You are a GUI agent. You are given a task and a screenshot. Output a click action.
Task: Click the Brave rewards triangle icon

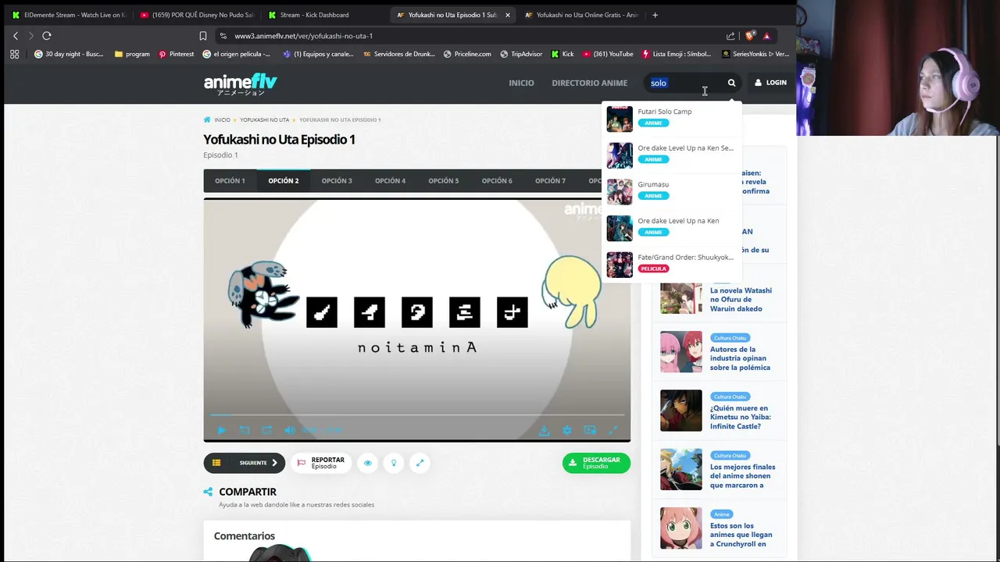[766, 36]
